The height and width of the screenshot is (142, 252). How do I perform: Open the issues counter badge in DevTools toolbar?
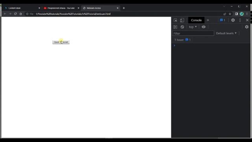tap(222, 20)
